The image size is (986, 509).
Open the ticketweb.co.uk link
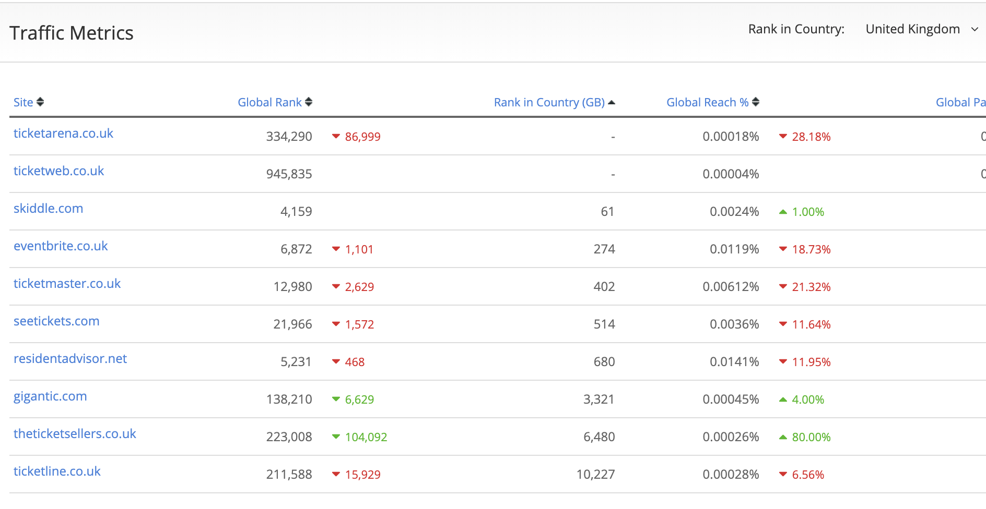point(58,171)
